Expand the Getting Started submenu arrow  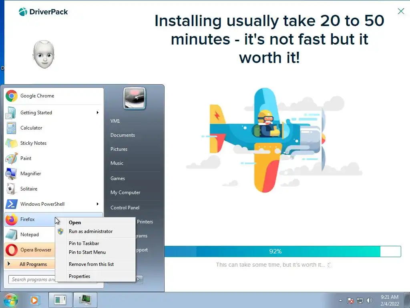coord(98,113)
